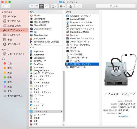
Task: Open 書類 in the sidebar
Action: [14, 40]
